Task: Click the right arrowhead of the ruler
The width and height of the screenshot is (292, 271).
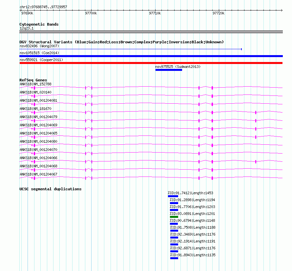Action: pyautogui.click(x=282, y=10)
